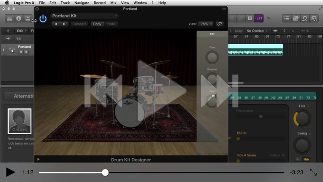Open the tracks Edit dropdown

pos(22,31)
